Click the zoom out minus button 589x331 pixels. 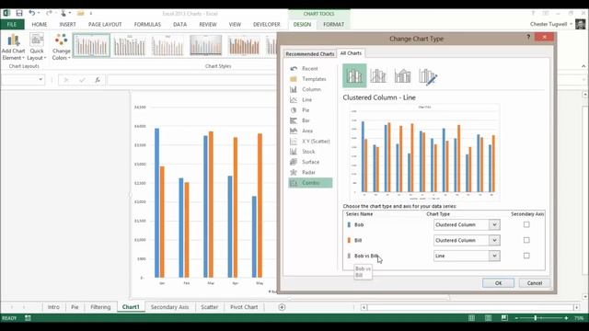[x=516, y=318]
